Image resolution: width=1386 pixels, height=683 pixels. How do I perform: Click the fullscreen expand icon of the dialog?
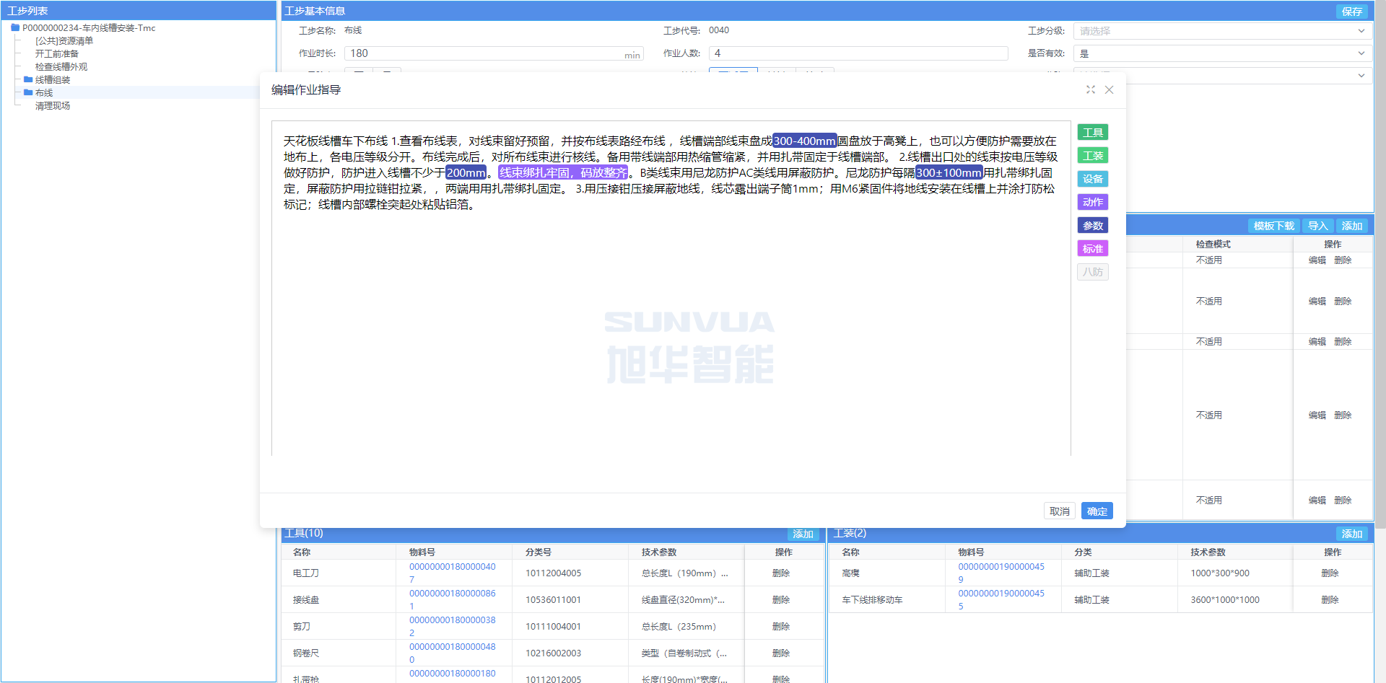click(1090, 89)
